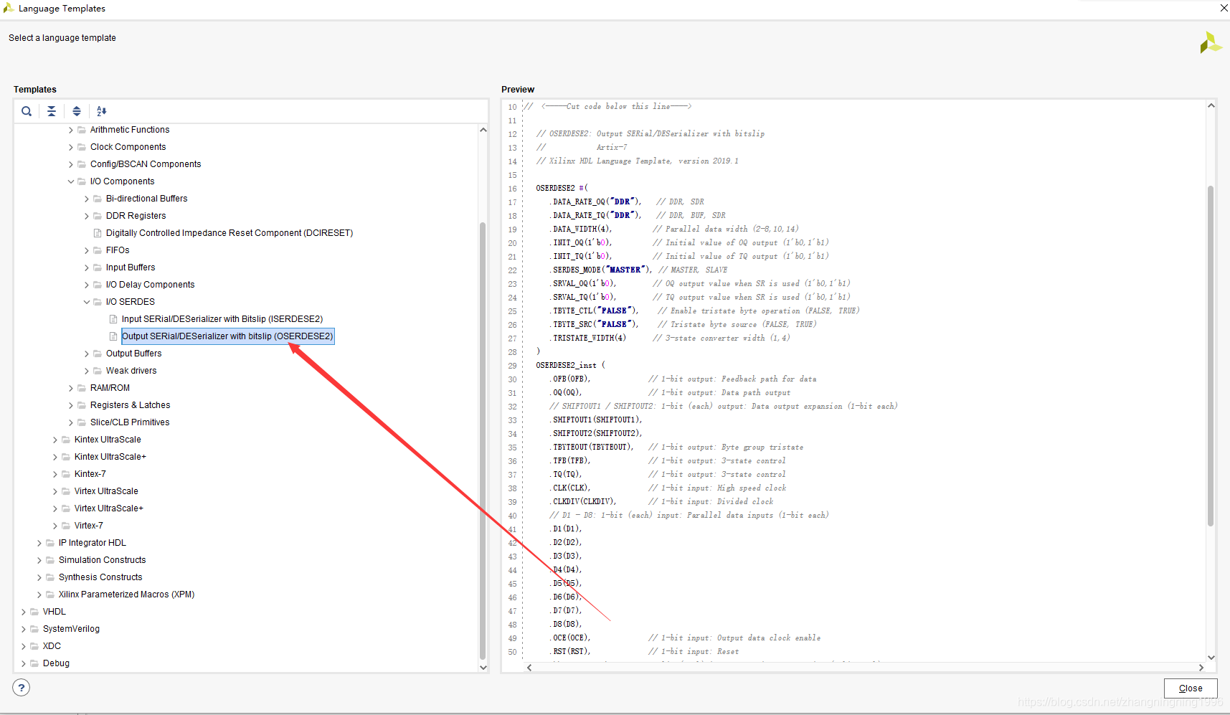
Task: Expand the Clock Components folder
Action: (x=71, y=147)
